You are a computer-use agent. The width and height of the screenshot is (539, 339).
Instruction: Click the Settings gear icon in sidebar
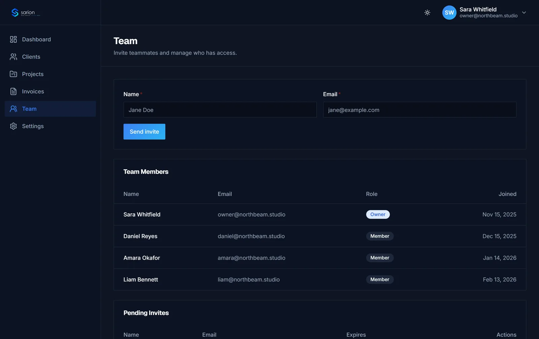pyautogui.click(x=13, y=126)
